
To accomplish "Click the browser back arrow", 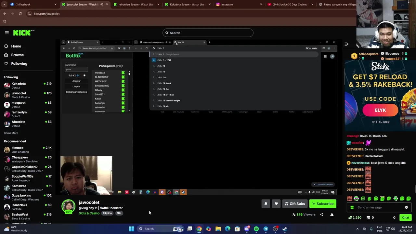I will tap(5, 14).
